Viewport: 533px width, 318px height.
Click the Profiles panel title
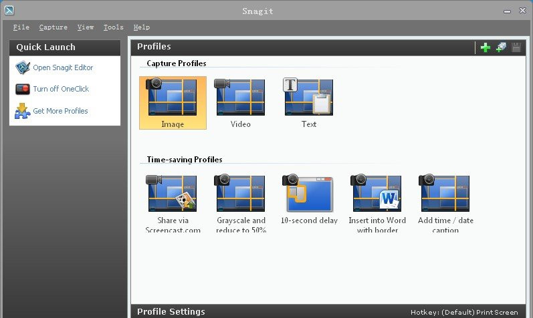coord(154,47)
